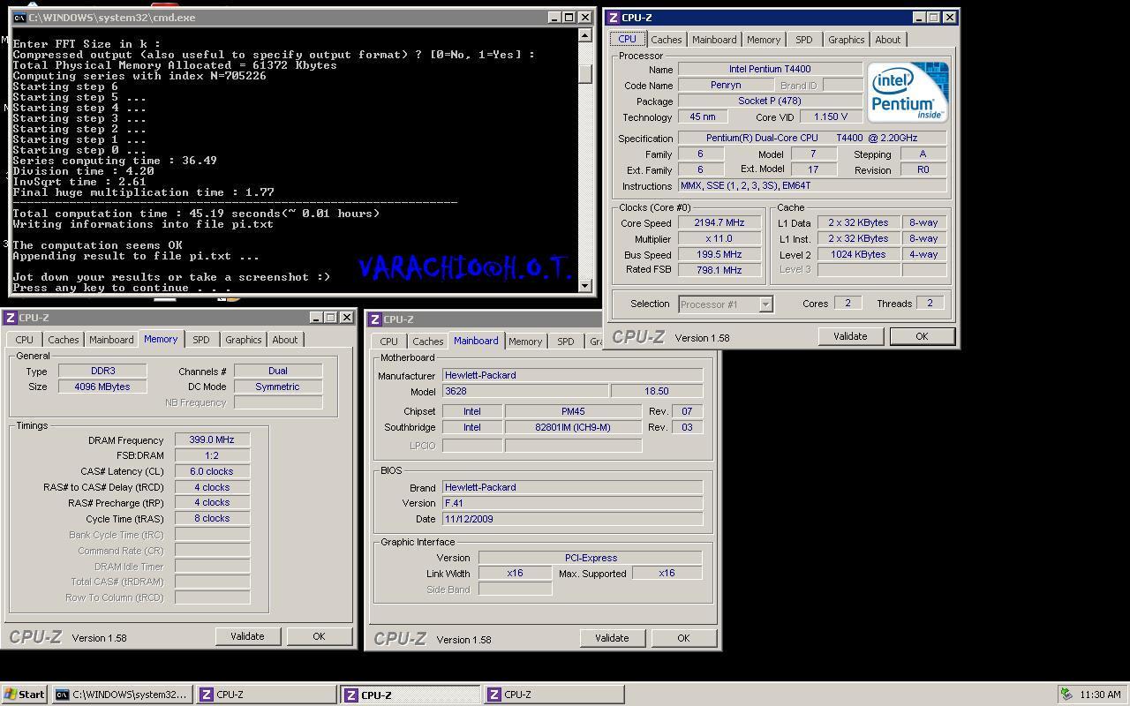Image resolution: width=1130 pixels, height=706 pixels.
Task: Click the Cycle Time (tRAS) value 8 clocks
Action: [x=212, y=518]
